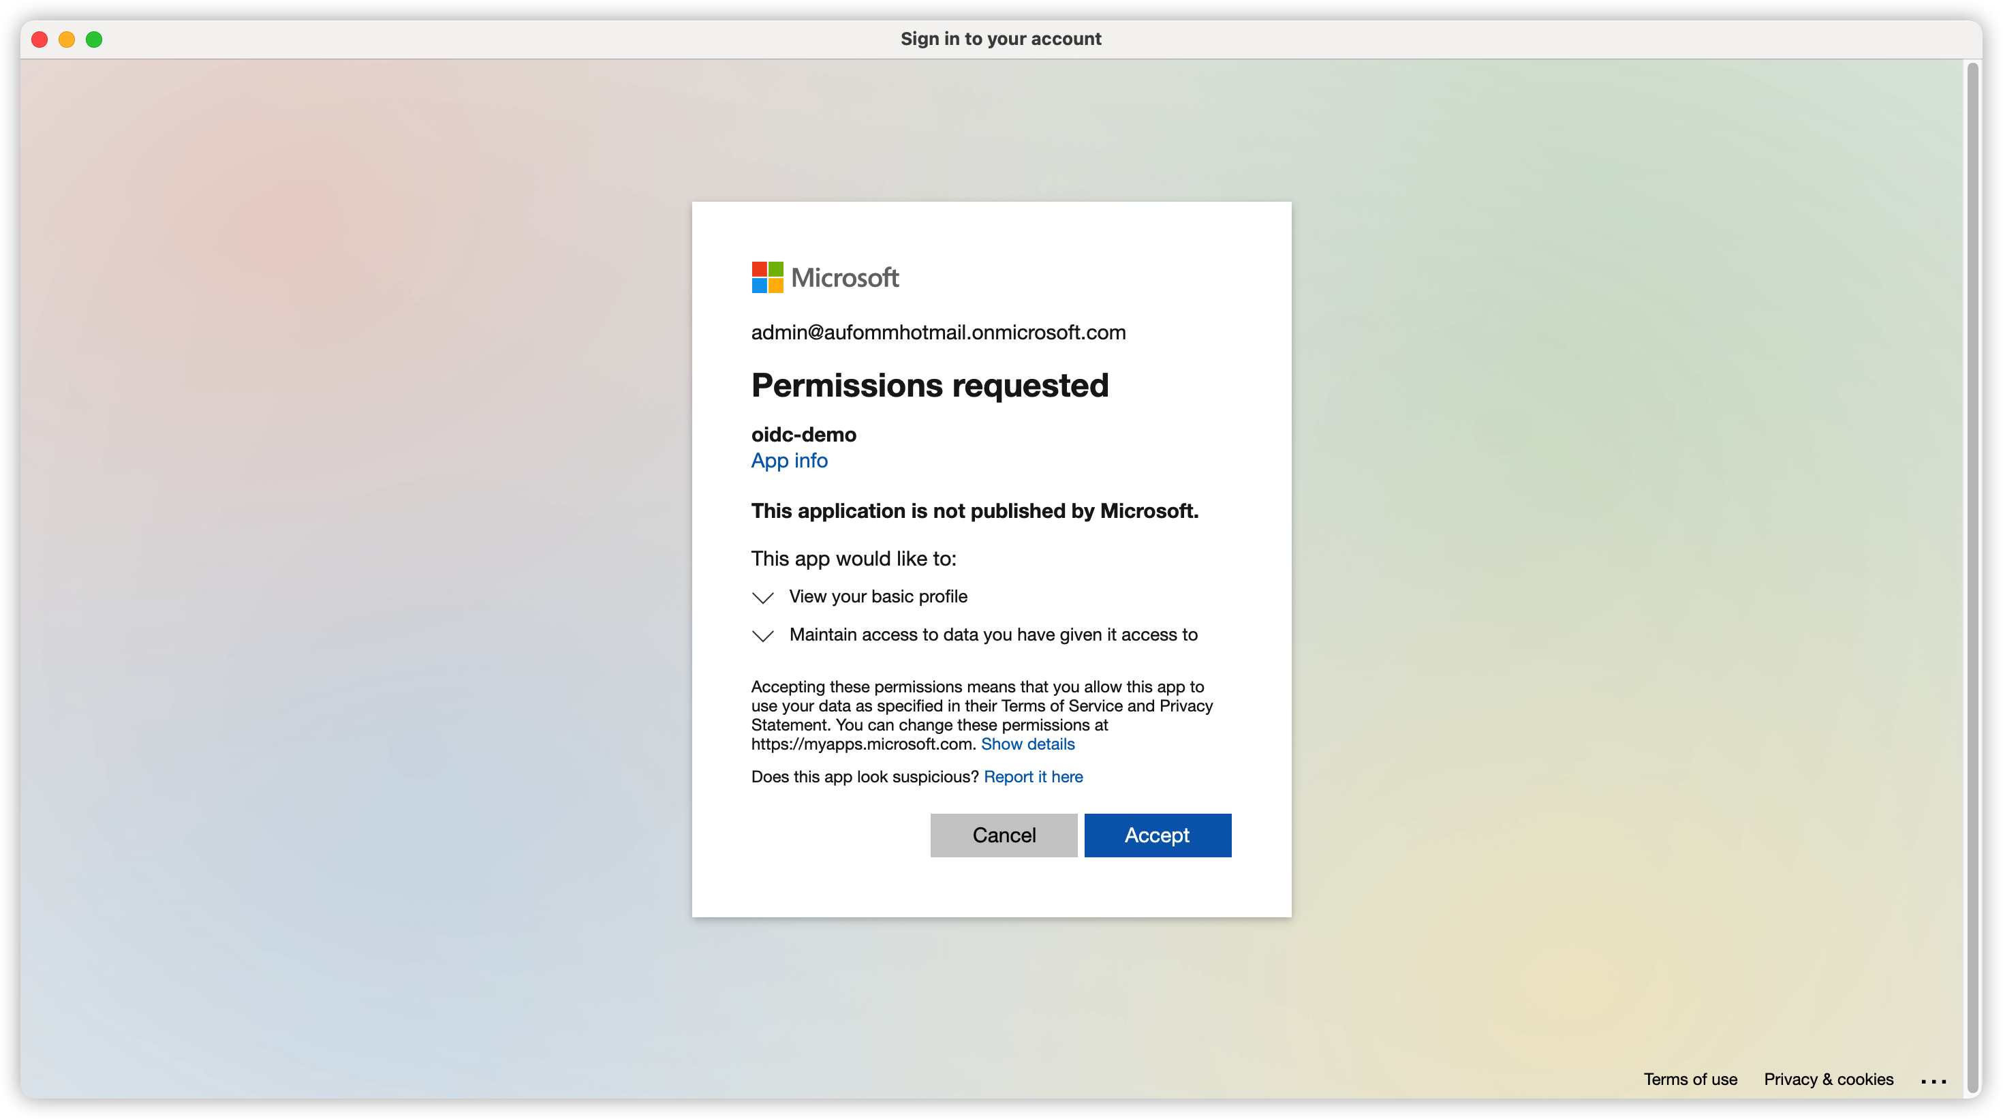Click the oidc-demo app name
Screen dimensions: 2003x1119
point(803,434)
